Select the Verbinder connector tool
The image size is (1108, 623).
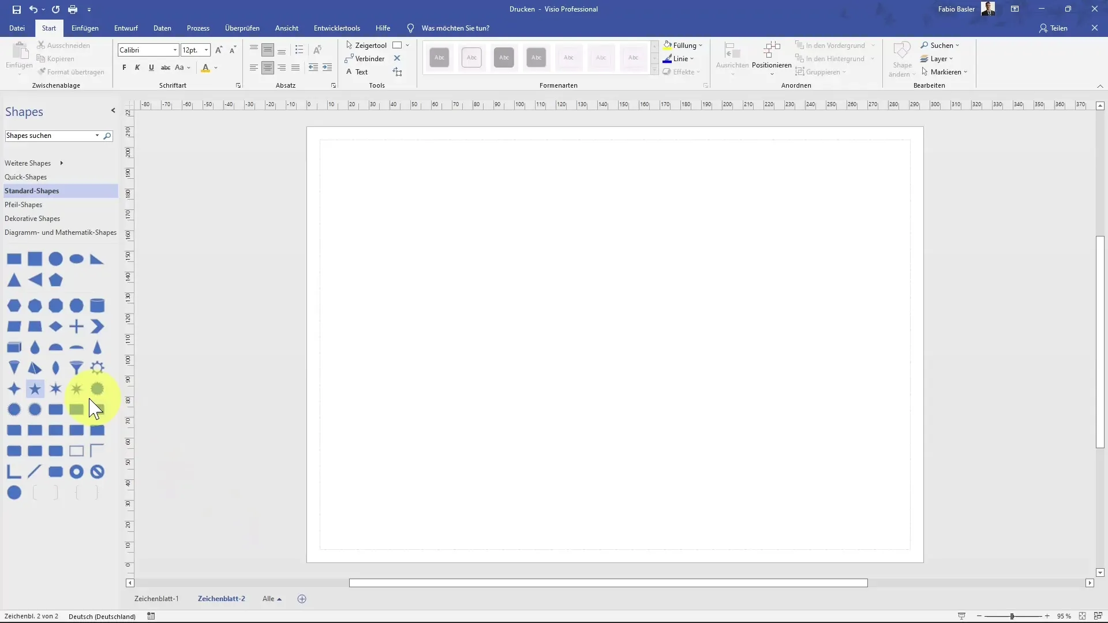coord(365,58)
